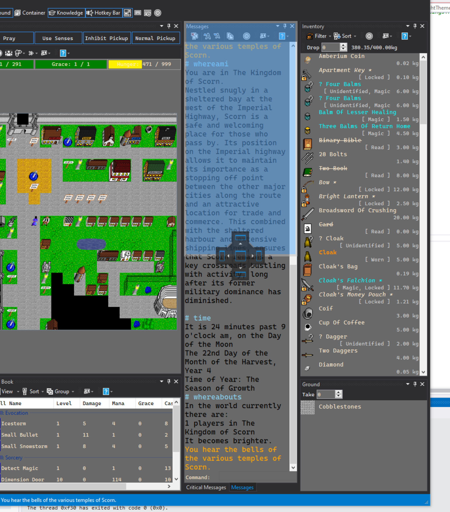Sort spells by the Damage column header
Screen dimensions: 450x512
click(94, 403)
